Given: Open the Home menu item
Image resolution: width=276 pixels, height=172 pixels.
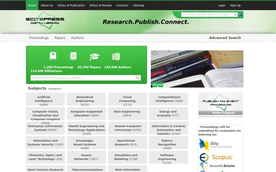Looking at the screenshot, I should pyautogui.click(x=32, y=5).
